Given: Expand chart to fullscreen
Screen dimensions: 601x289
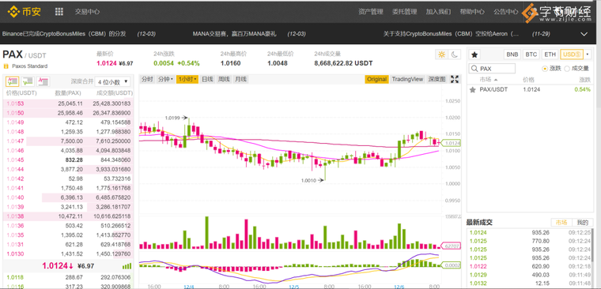Looking at the screenshot, I should click(x=455, y=79).
